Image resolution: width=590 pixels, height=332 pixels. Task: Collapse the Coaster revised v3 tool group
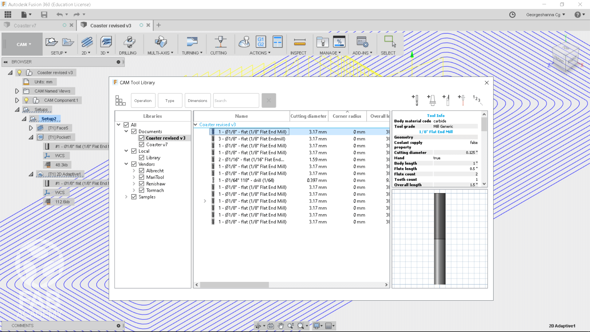[195, 124]
